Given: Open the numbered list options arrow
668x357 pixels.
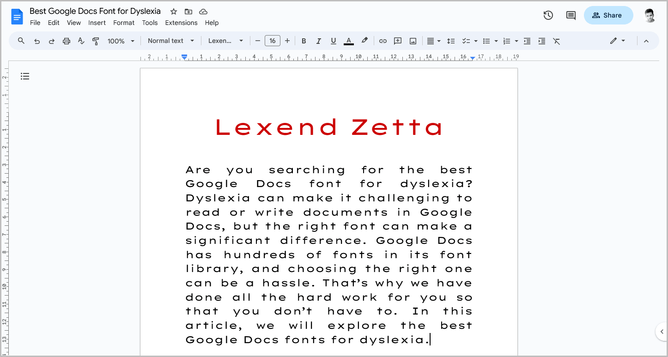Looking at the screenshot, I should point(516,41).
